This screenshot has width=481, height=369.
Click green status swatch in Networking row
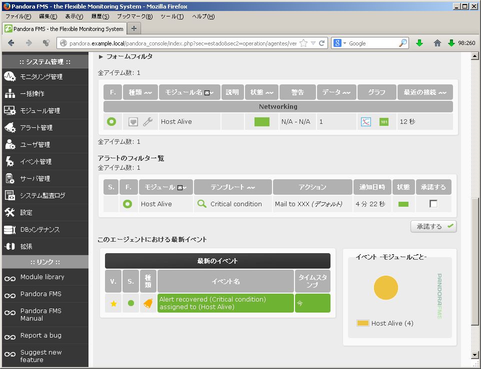click(261, 122)
